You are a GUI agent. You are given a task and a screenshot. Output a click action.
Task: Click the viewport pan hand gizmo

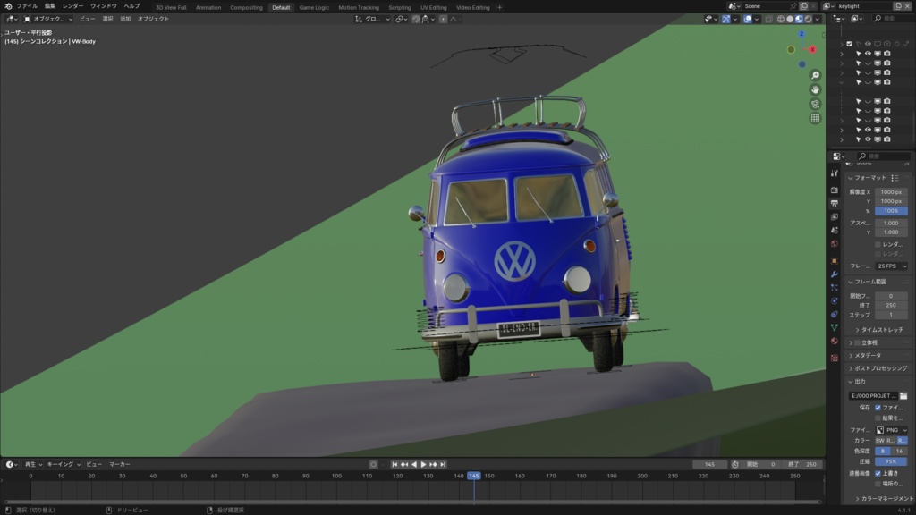pyautogui.click(x=815, y=90)
